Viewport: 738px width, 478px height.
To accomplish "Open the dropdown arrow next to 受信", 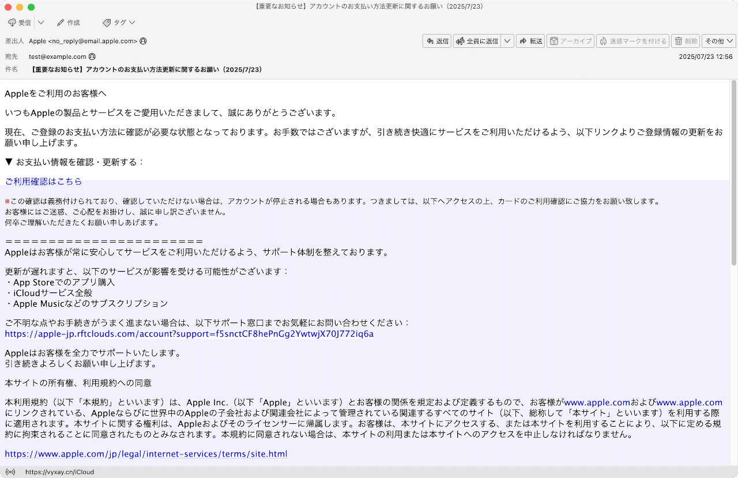I will (x=41, y=22).
